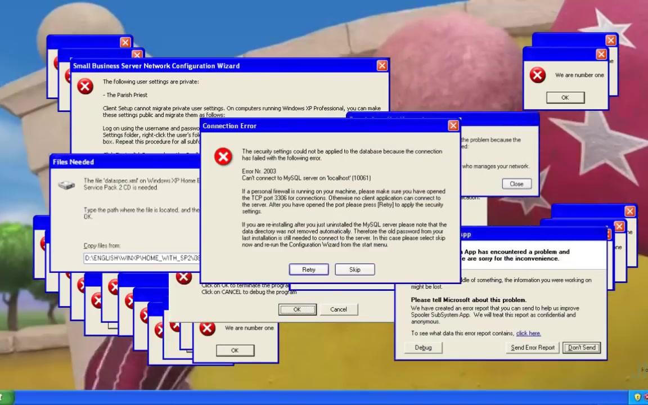Screen dimensions: 648x405
Task: Click OK in bottom We are number one dialog
Action: (235, 350)
